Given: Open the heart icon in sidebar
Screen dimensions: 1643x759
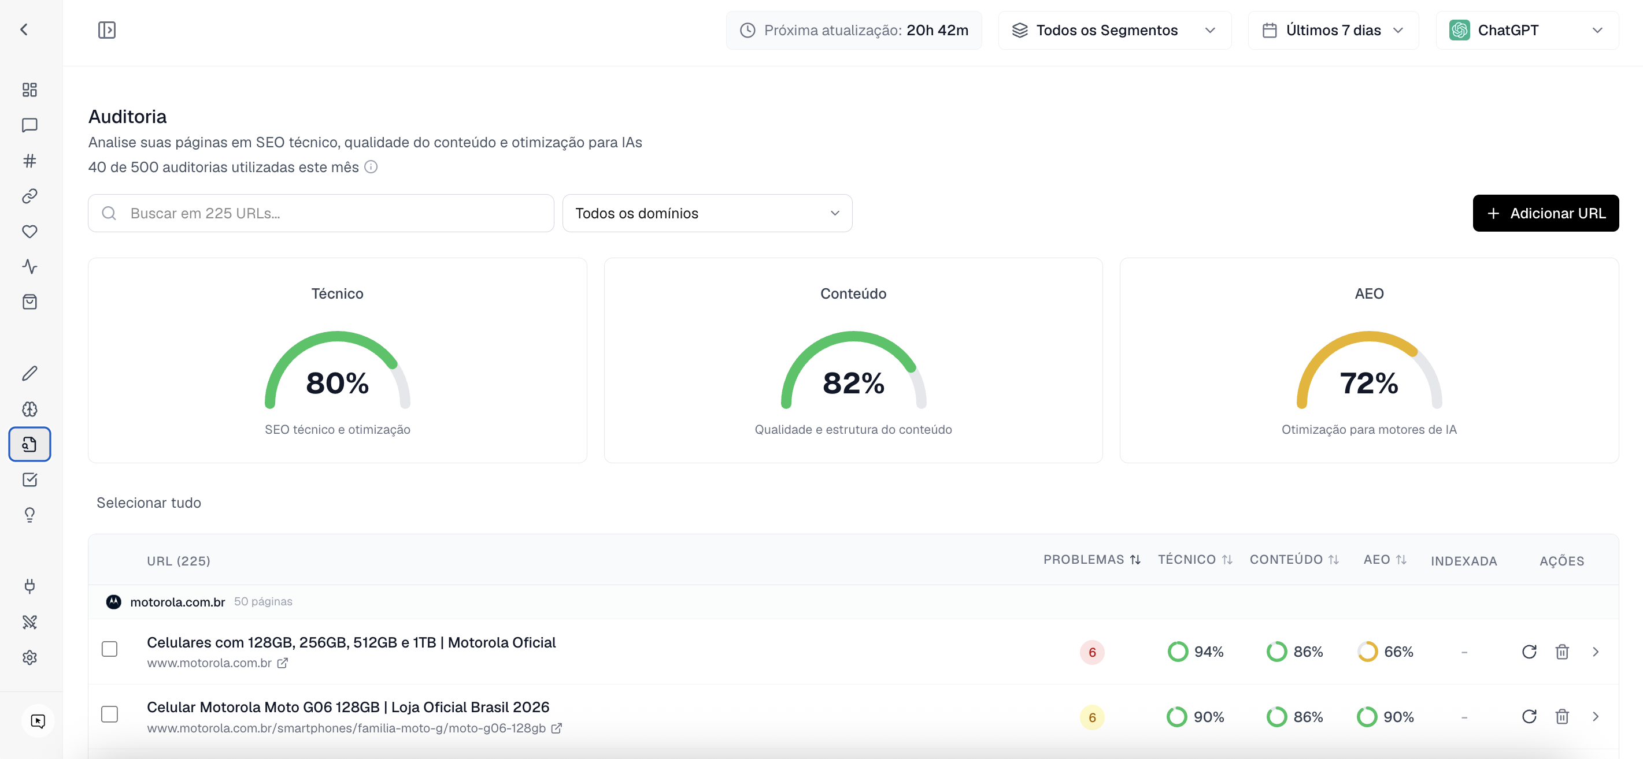Looking at the screenshot, I should (x=29, y=231).
